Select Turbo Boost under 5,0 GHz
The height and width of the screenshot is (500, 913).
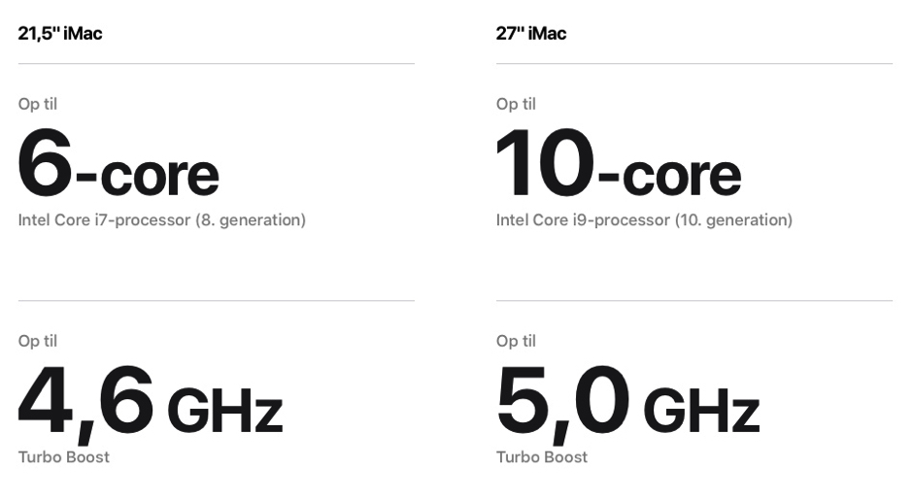coord(542,456)
